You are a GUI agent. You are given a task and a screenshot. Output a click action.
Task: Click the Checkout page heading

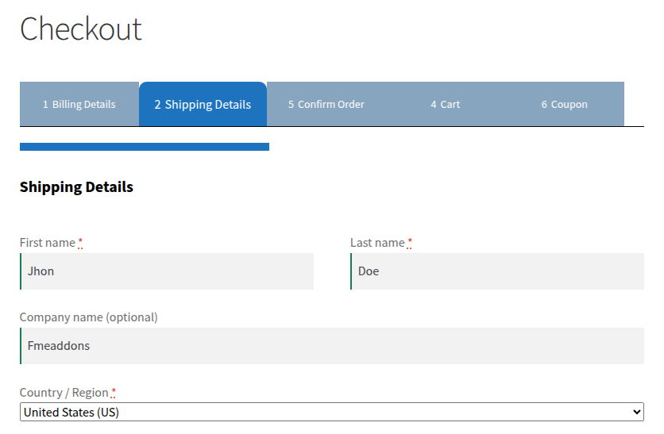tap(80, 29)
